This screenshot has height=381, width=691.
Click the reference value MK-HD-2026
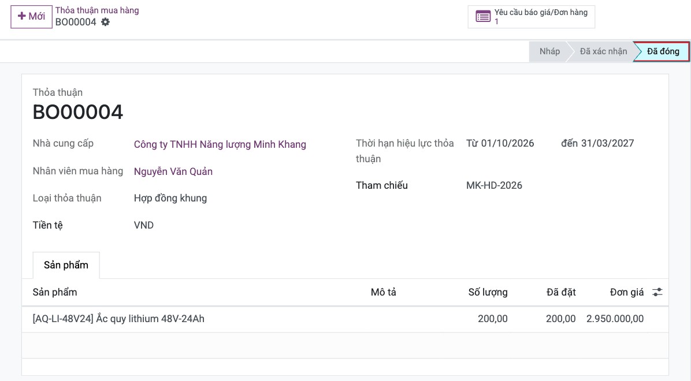(x=494, y=185)
